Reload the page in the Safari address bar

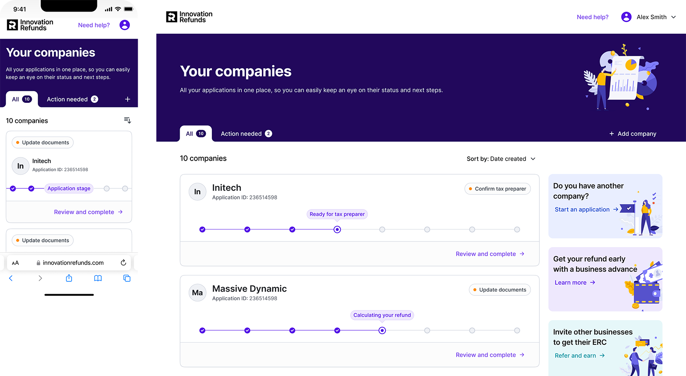pyautogui.click(x=123, y=263)
